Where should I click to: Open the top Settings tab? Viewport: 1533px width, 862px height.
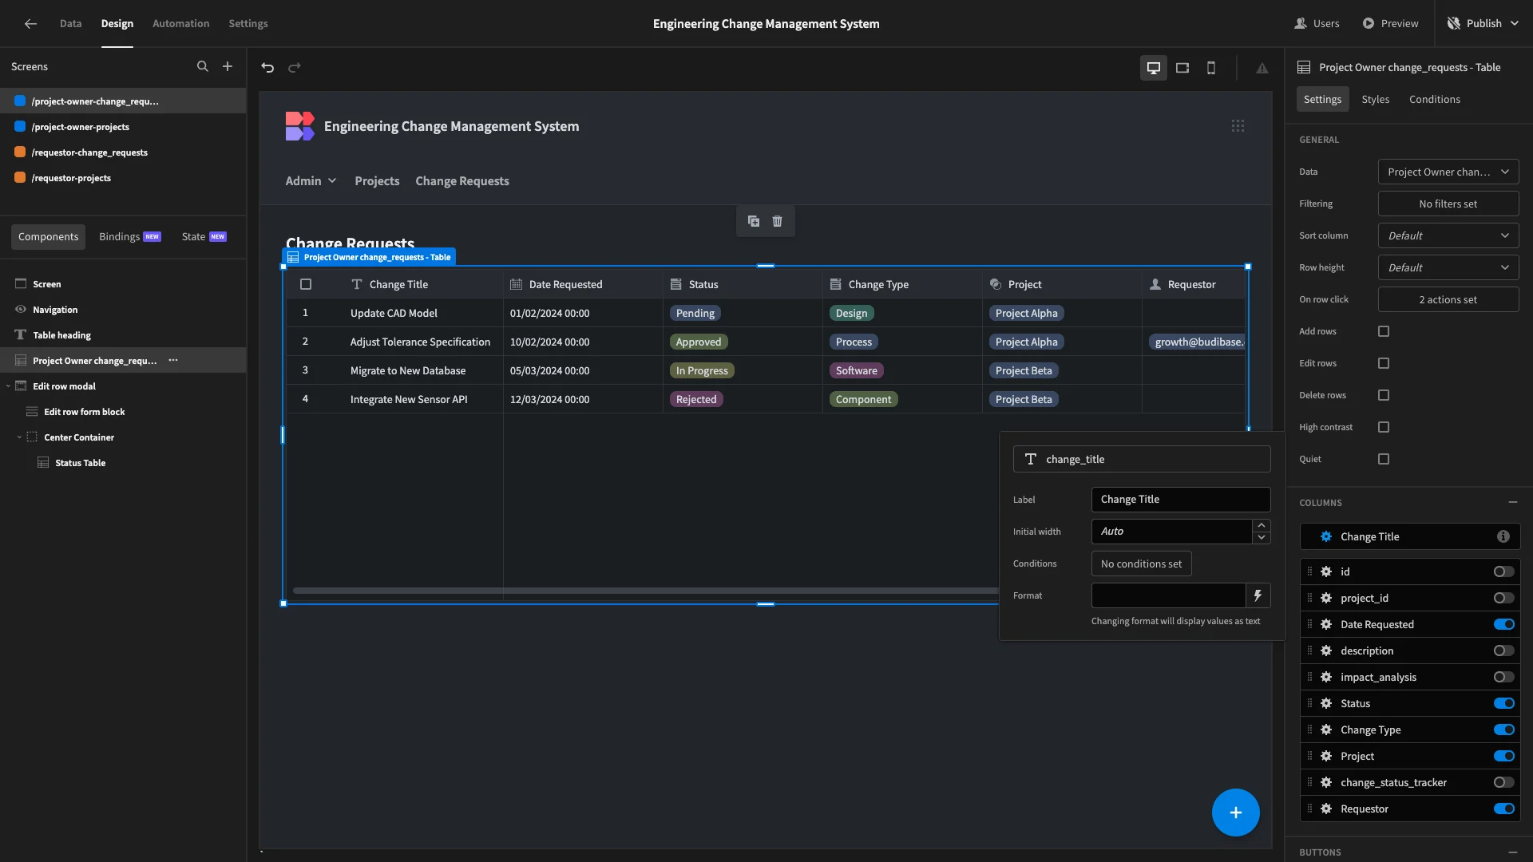pyautogui.click(x=248, y=24)
